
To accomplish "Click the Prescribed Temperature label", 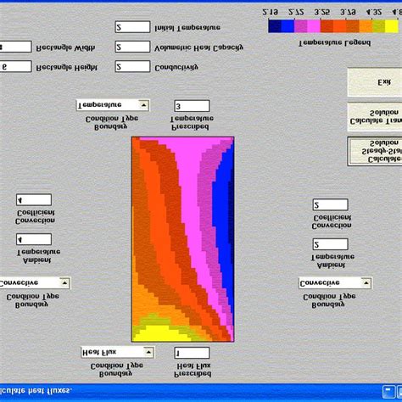I will [192, 122].
